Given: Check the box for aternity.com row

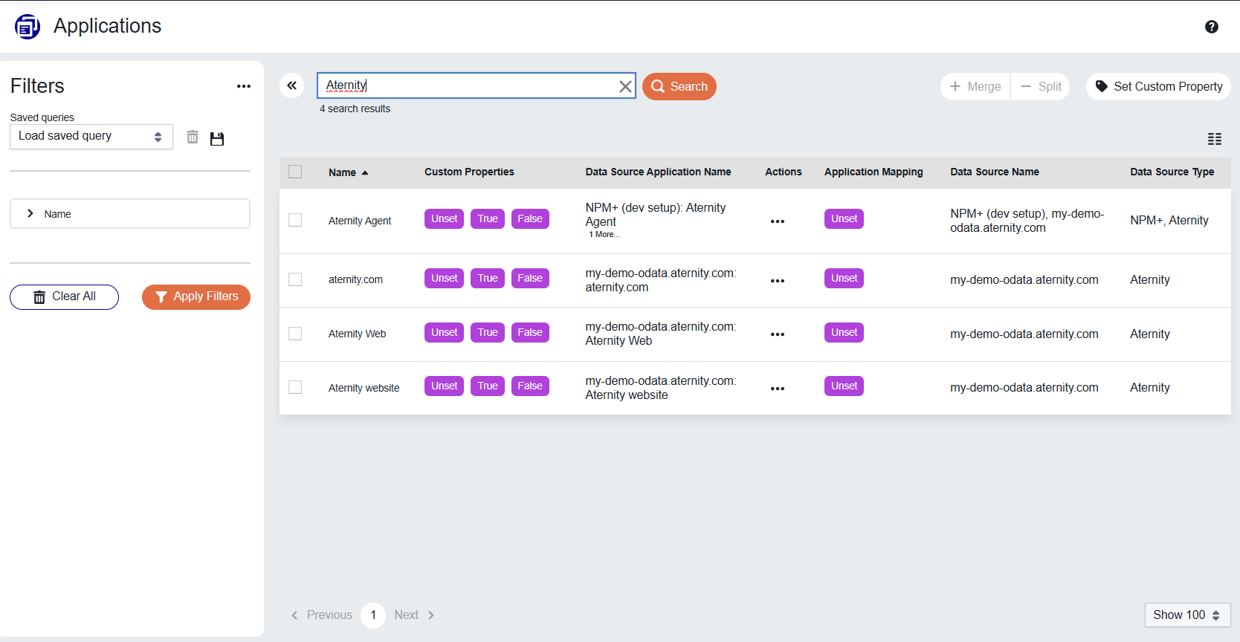Looking at the screenshot, I should [x=295, y=279].
